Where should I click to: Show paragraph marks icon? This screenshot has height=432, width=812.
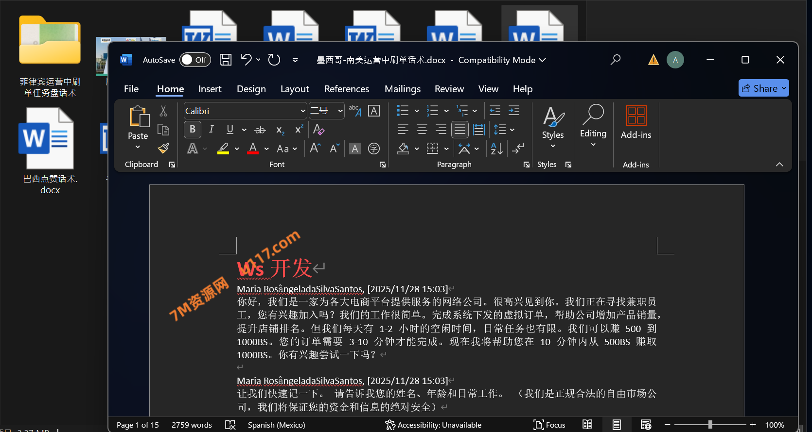coord(518,149)
